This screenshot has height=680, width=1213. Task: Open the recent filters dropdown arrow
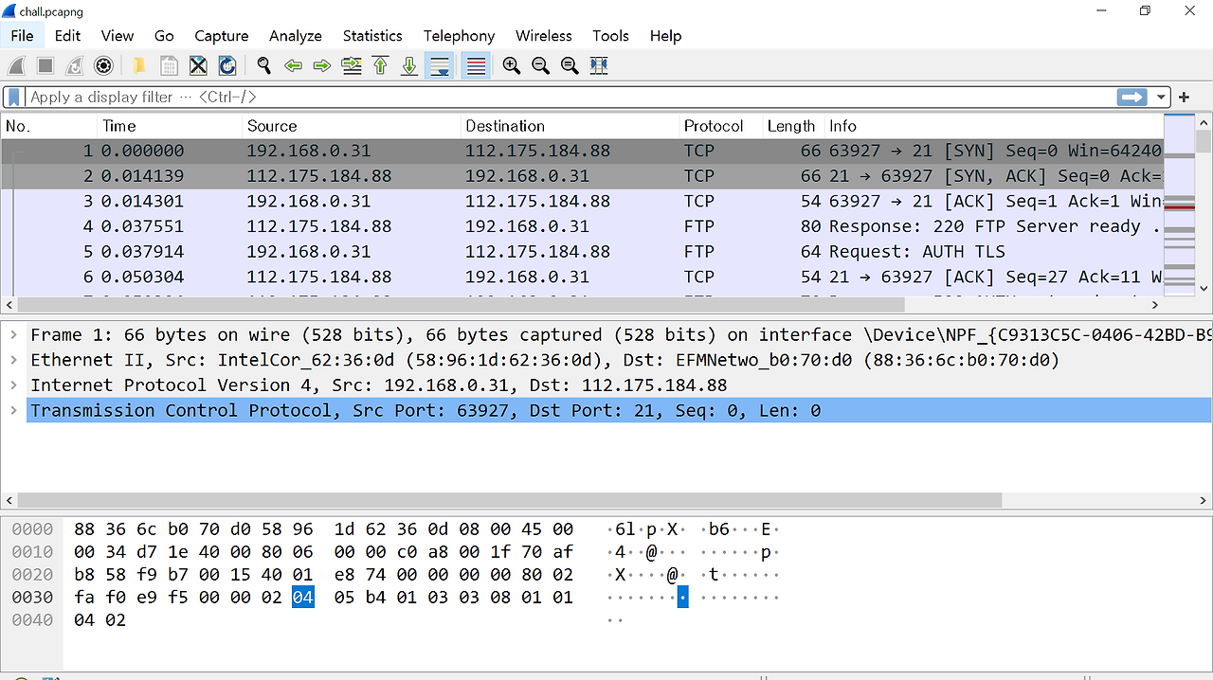[x=1161, y=97]
